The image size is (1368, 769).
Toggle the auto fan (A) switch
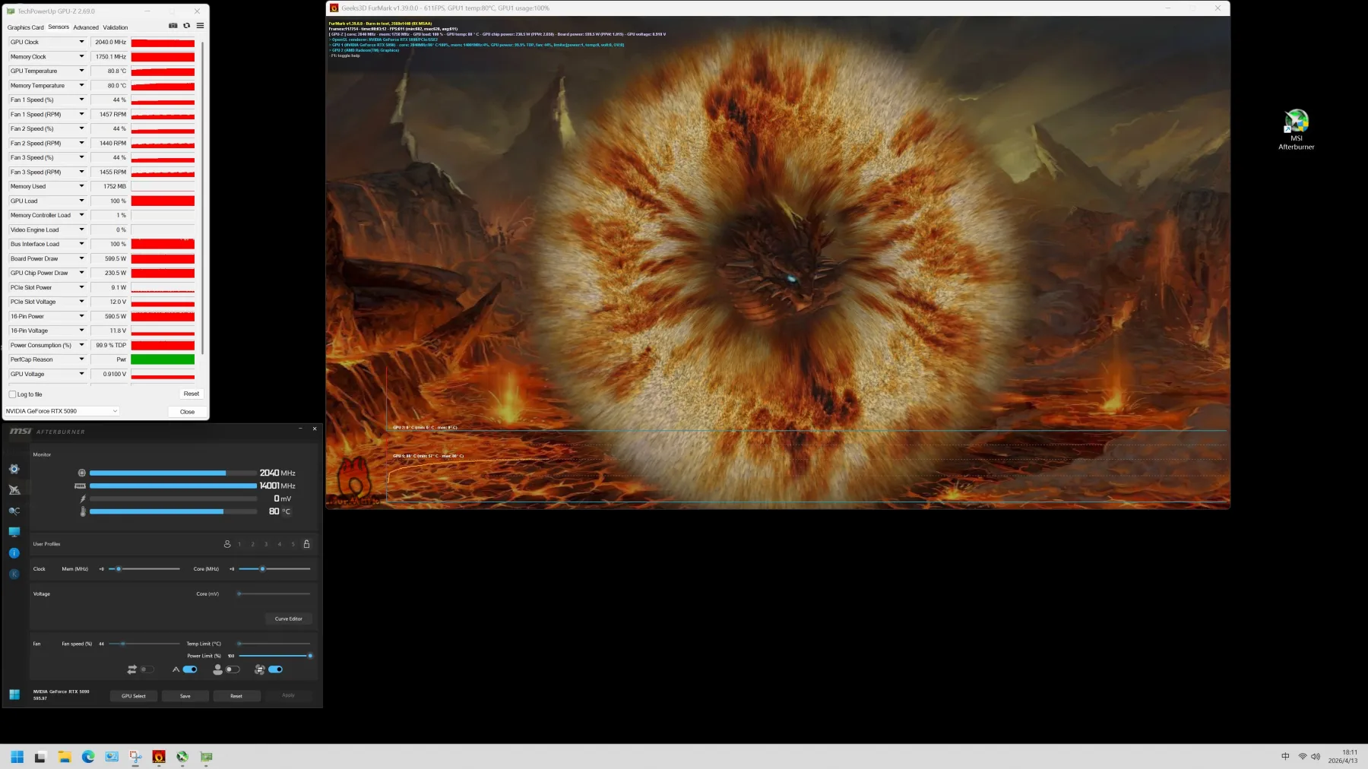(190, 669)
